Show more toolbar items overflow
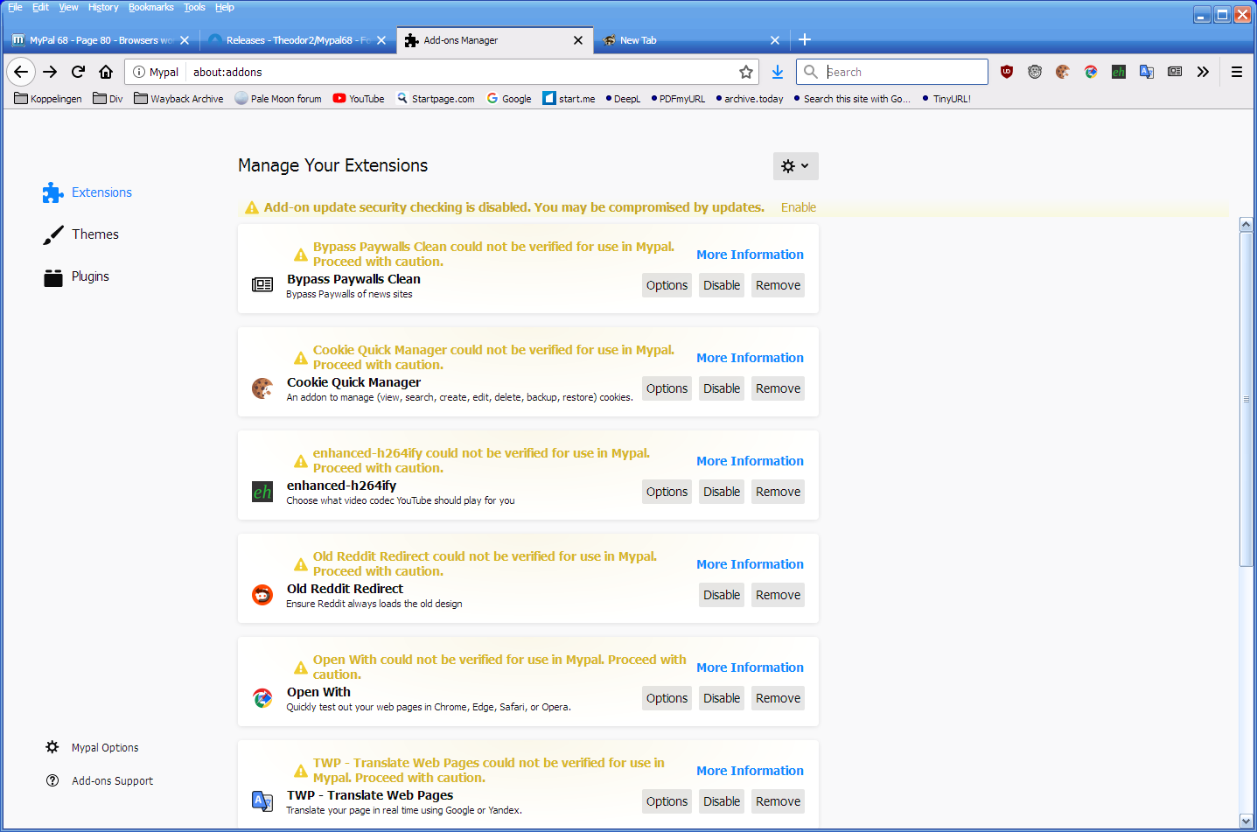 click(x=1203, y=72)
